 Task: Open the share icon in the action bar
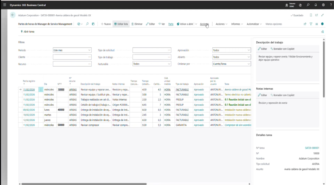tap(305, 24)
